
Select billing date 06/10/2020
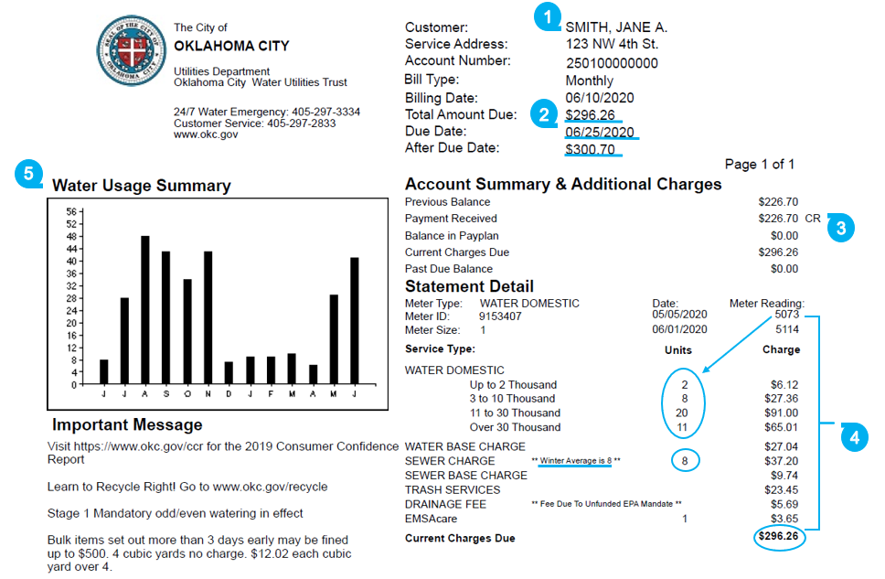tap(600, 98)
